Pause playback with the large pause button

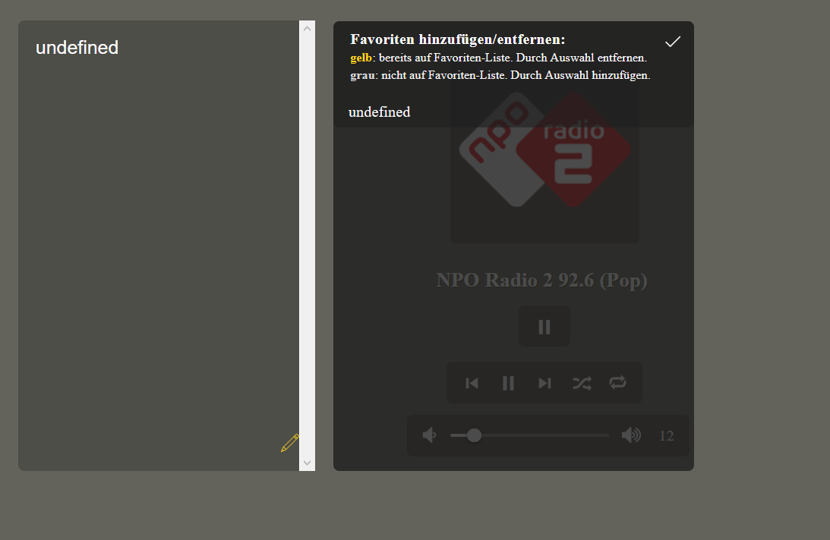(544, 326)
